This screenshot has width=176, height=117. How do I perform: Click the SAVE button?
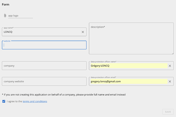coord(168,112)
